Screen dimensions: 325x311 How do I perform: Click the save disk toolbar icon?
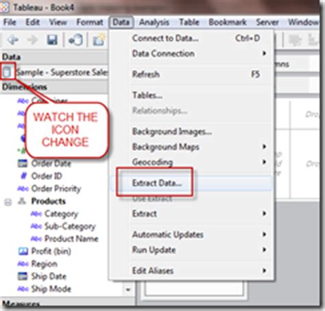[52, 40]
